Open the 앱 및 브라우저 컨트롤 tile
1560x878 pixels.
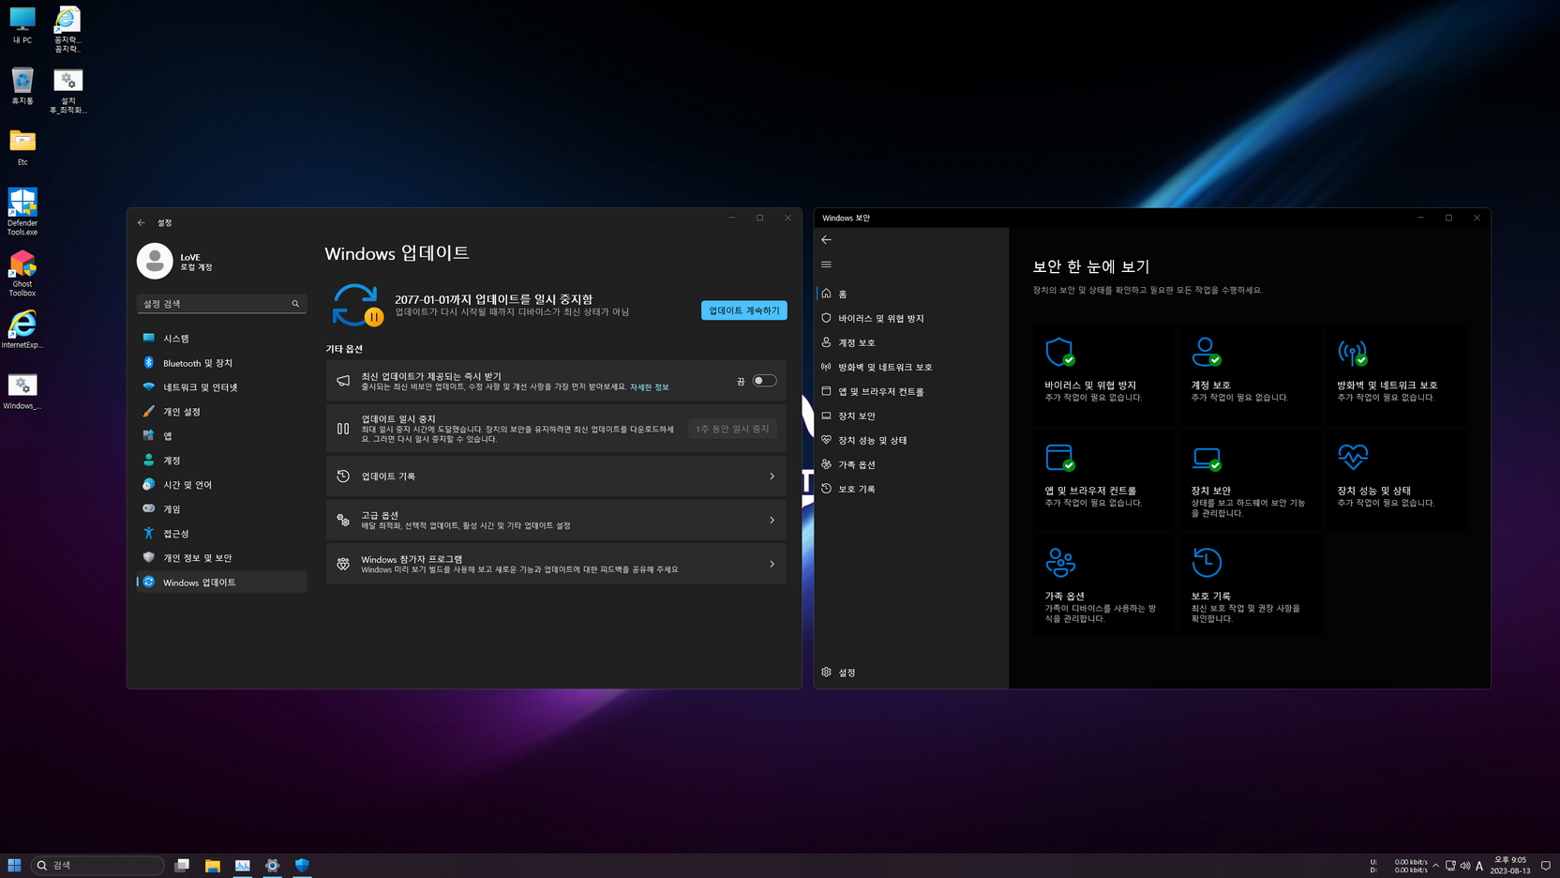(x=1103, y=479)
